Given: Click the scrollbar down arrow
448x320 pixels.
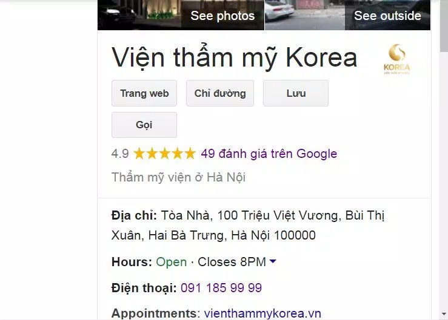Looking at the screenshot, I should pyautogui.click(x=444, y=314).
